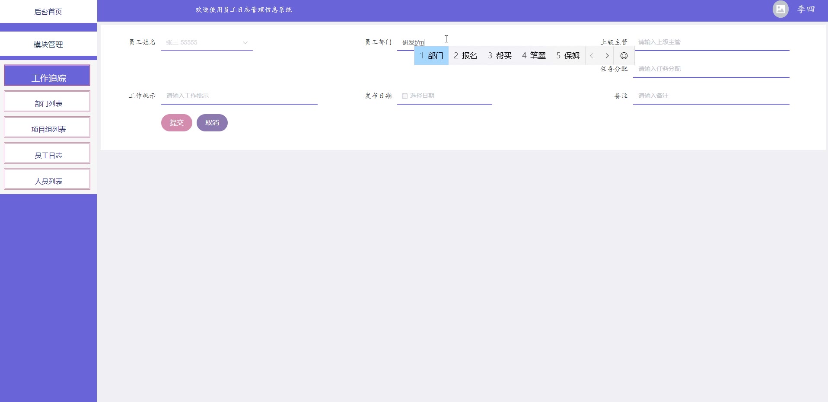Click the 发布日期 field label
This screenshot has width=828, height=402.
tap(378, 96)
